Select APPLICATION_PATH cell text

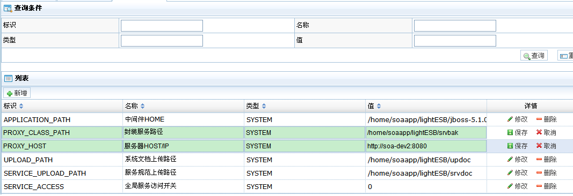(x=37, y=120)
